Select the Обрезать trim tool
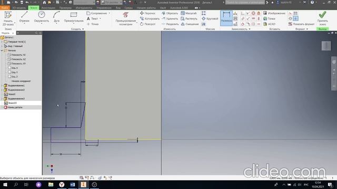This screenshot has width=337, height=189. (170, 13)
